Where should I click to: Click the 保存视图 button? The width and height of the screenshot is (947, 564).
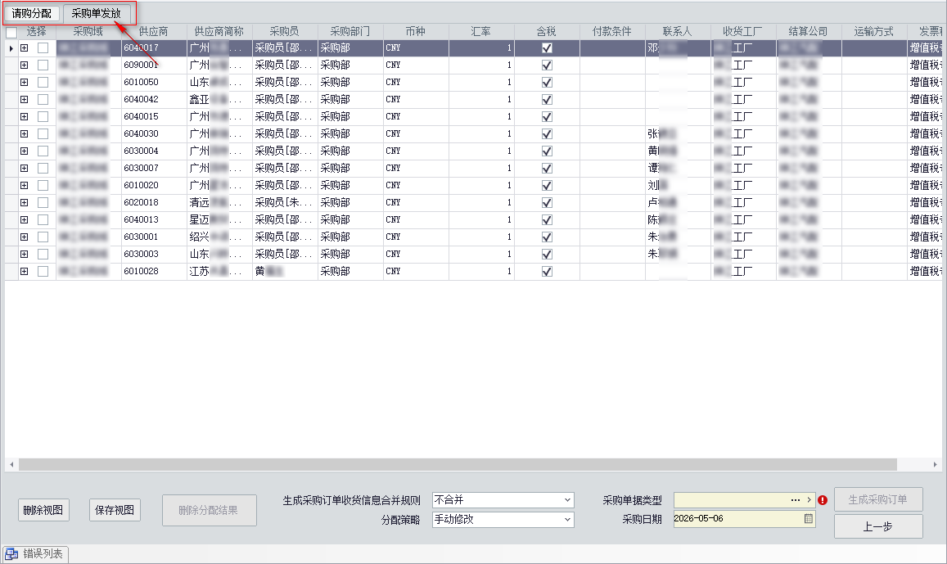tap(115, 510)
